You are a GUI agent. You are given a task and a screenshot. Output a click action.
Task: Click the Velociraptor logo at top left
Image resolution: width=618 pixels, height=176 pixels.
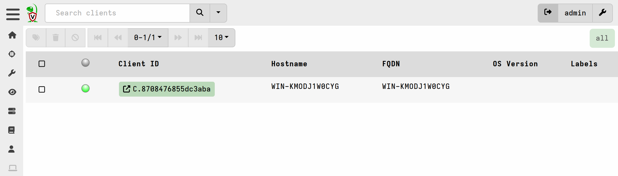[32, 13]
